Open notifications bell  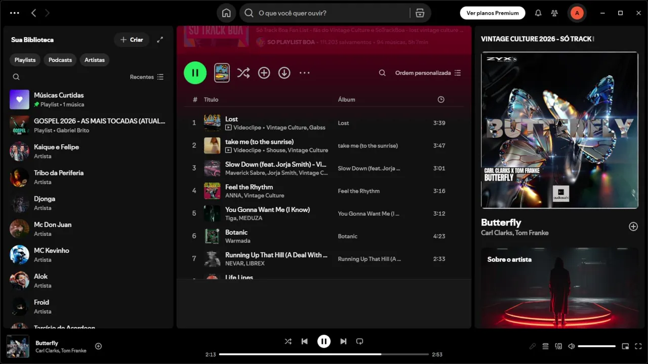[x=538, y=13]
